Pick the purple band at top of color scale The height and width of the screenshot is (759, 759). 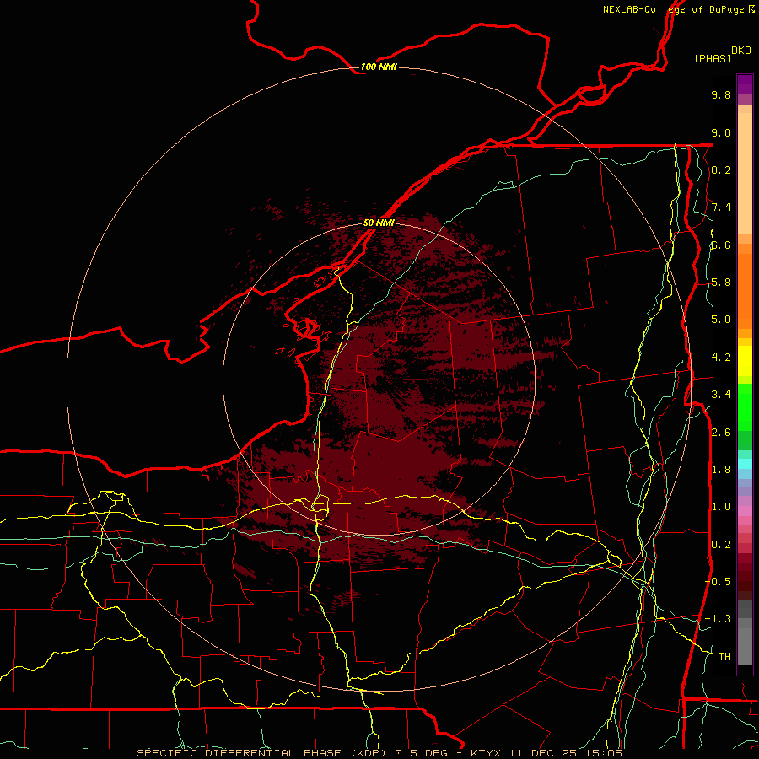pos(745,84)
